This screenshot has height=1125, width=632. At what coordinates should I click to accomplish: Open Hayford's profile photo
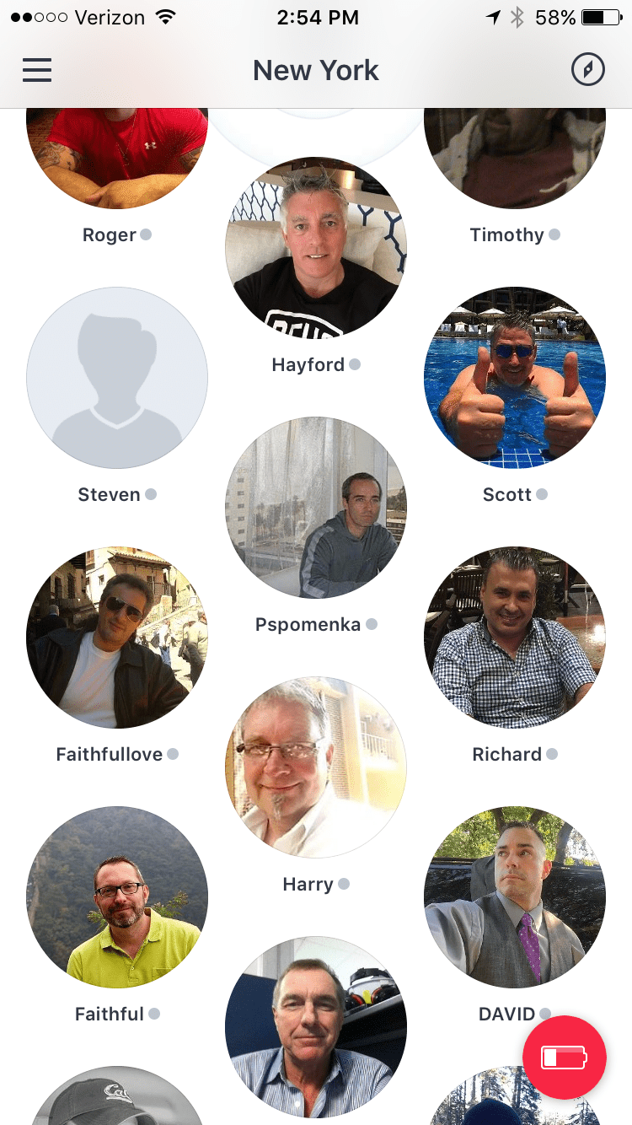click(316, 248)
